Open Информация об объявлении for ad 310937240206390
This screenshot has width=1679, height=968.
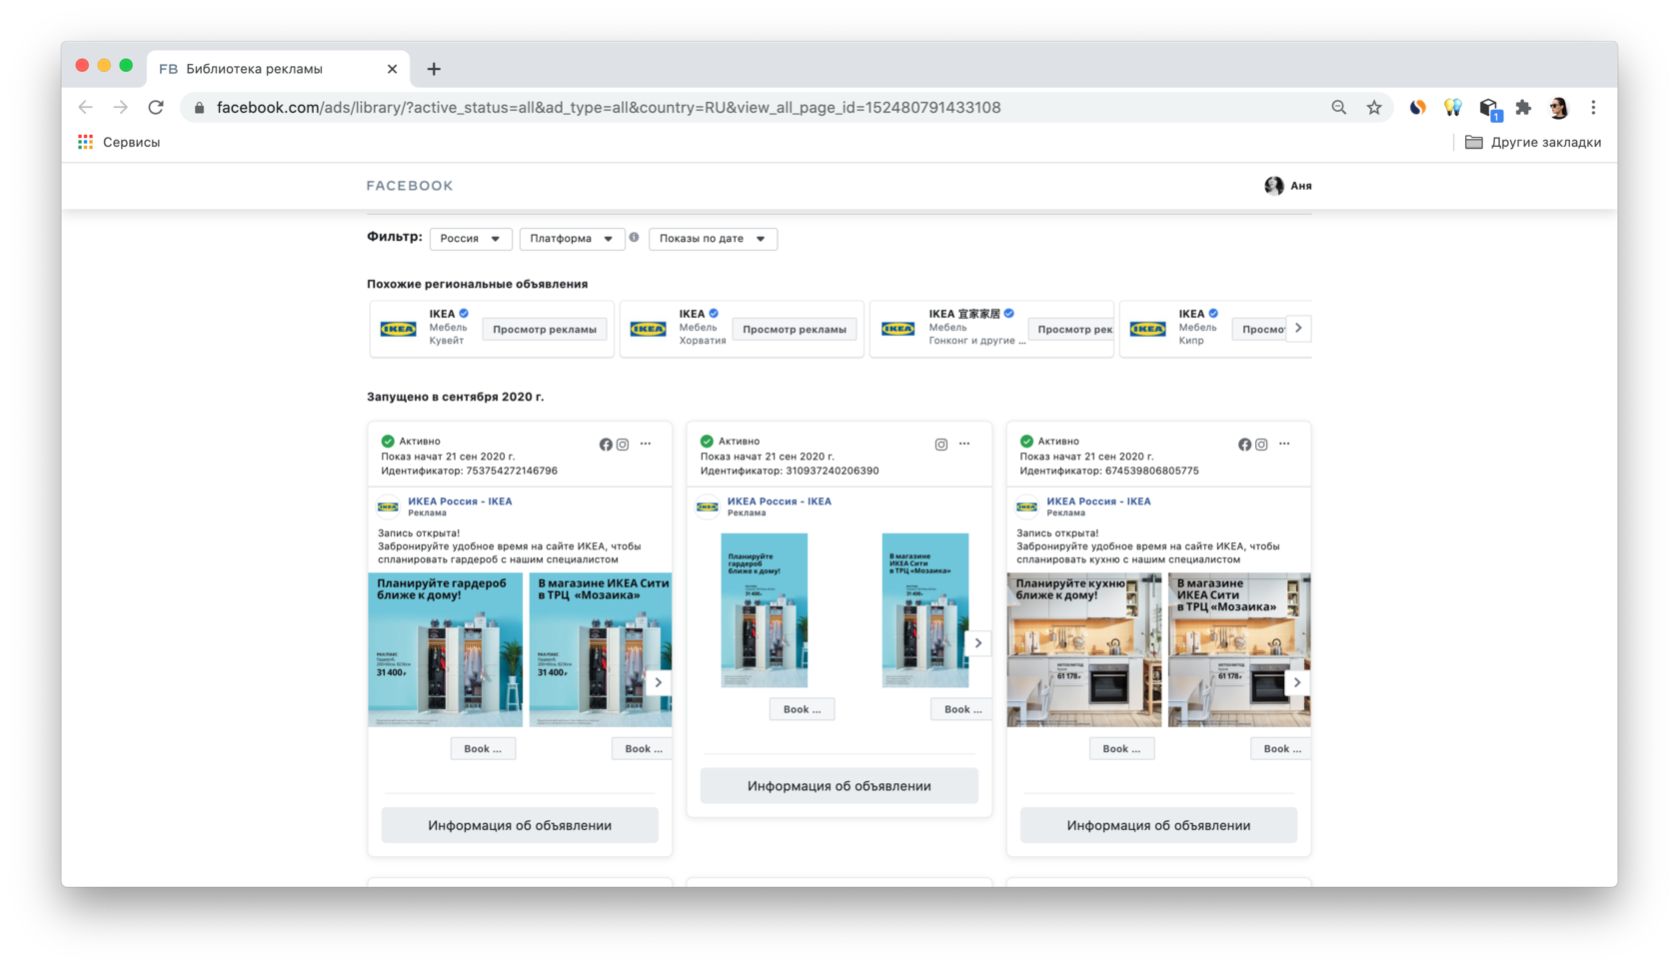[x=839, y=786]
